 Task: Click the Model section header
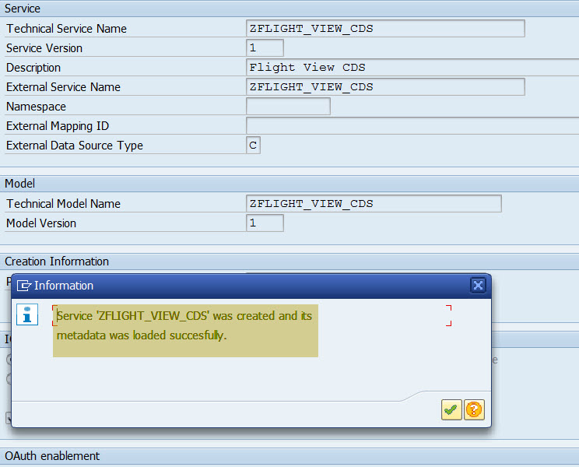(x=20, y=184)
